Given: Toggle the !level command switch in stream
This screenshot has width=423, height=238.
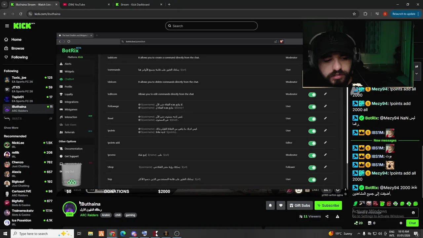Looking at the screenshot, I should point(312,119).
